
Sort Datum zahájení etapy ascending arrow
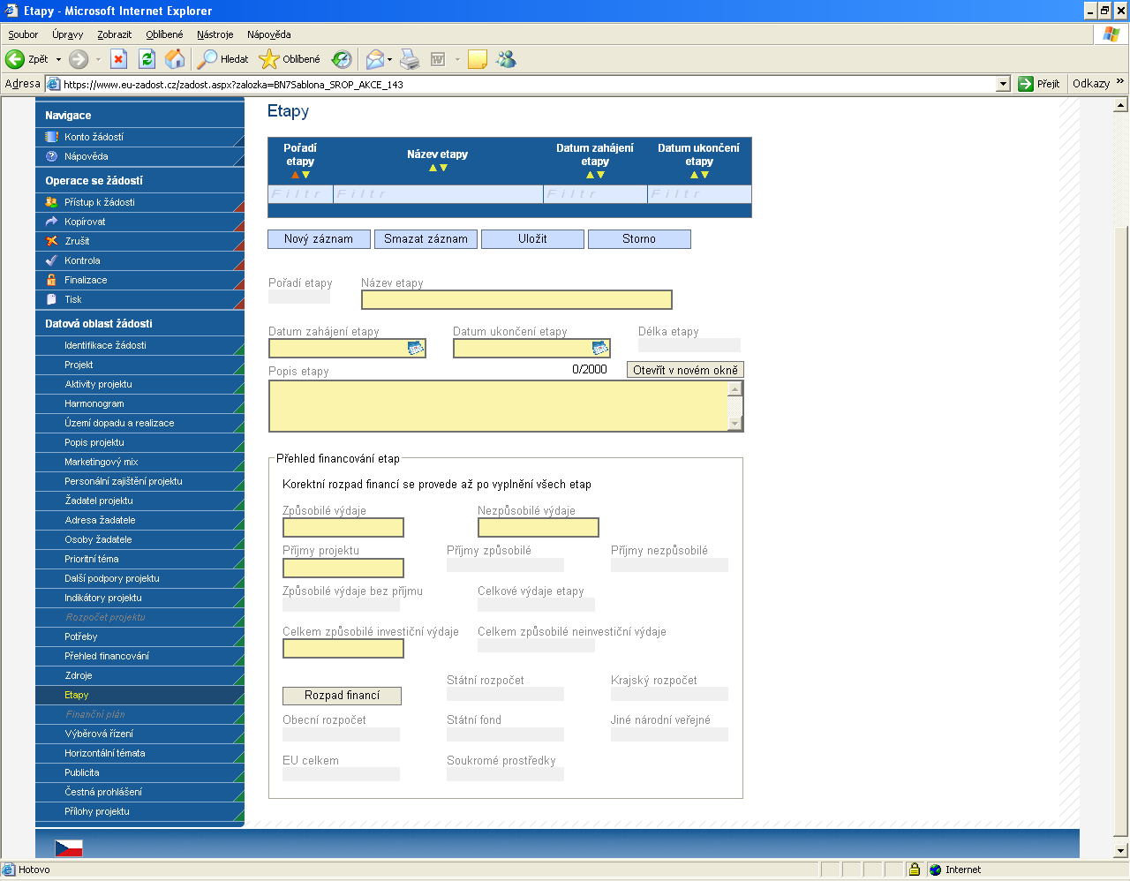(590, 175)
